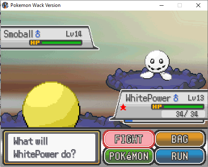Viewport: 208px width, 167px height.
Task: Click the white smiling enemy creature sprite
Action: coord(157,65)
